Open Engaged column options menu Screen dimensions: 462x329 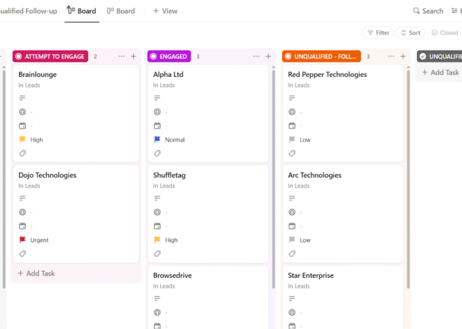tap(256, 56)
